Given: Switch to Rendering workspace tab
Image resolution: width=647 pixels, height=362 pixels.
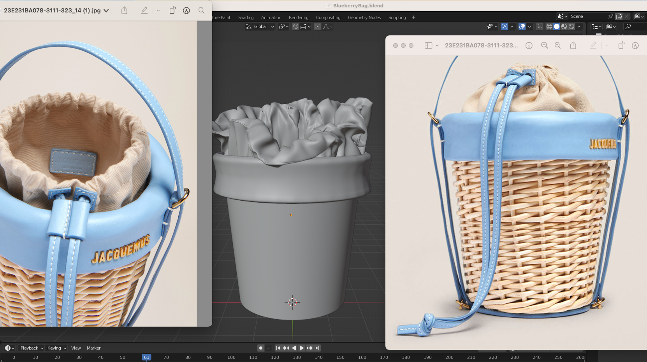Looking at the screenshot, I should tap(299, 17).
